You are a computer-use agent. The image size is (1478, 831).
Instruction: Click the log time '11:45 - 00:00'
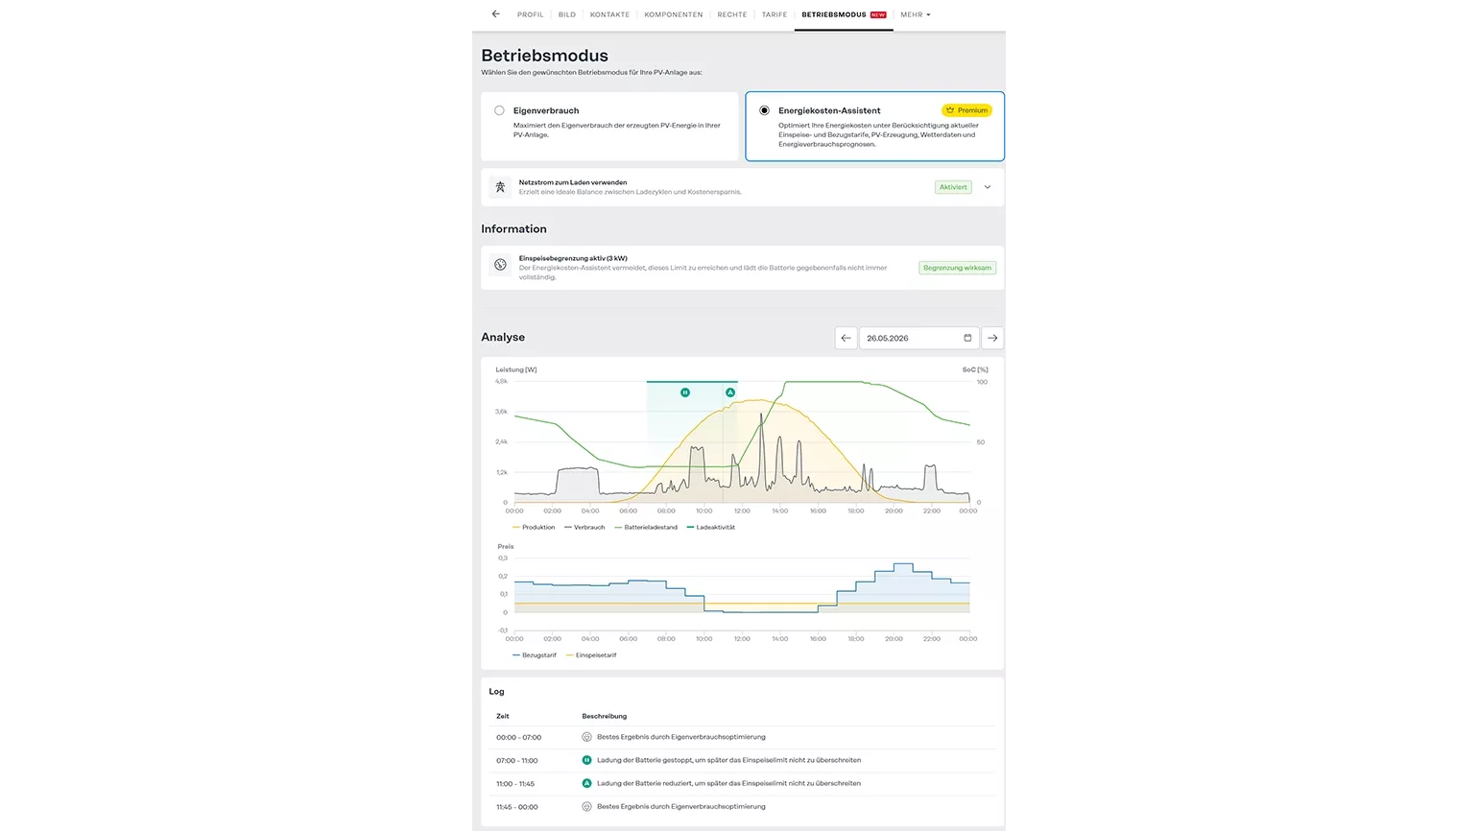pos(516,807)
